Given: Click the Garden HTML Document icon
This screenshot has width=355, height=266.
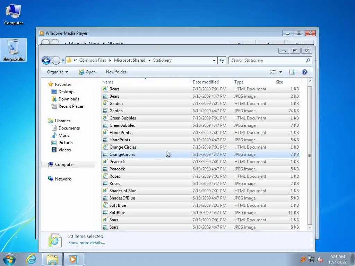Looking at the screenshot, I should tap(105, 103).
